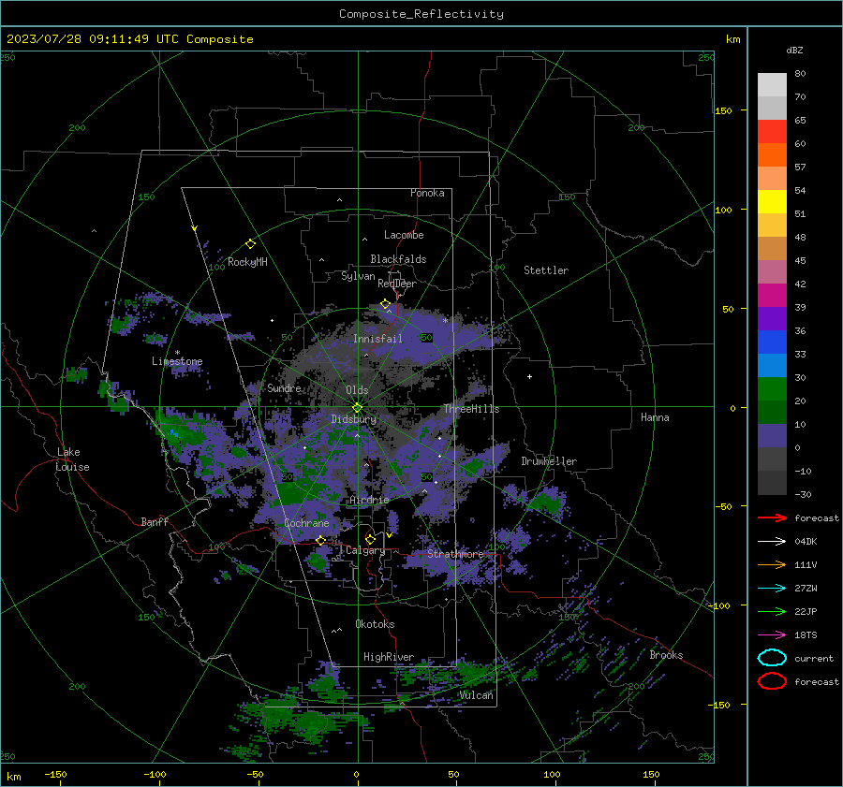This screenshot has width=843, height=787.
Task: Click the Stettler city label
Action: pyautogui.click(x=546, y=270)
